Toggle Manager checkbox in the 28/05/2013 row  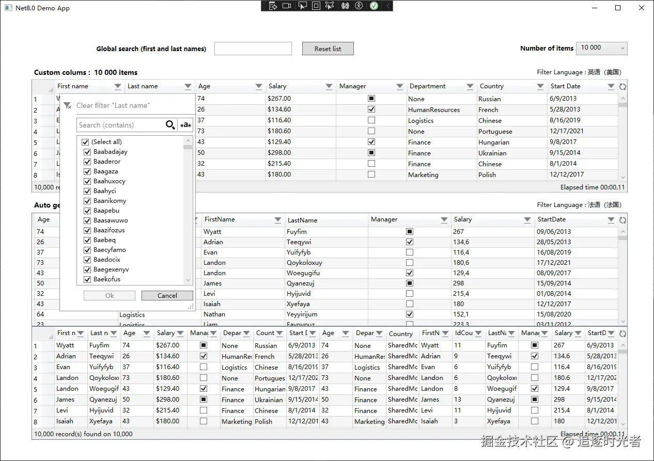(x=410, y=242)
